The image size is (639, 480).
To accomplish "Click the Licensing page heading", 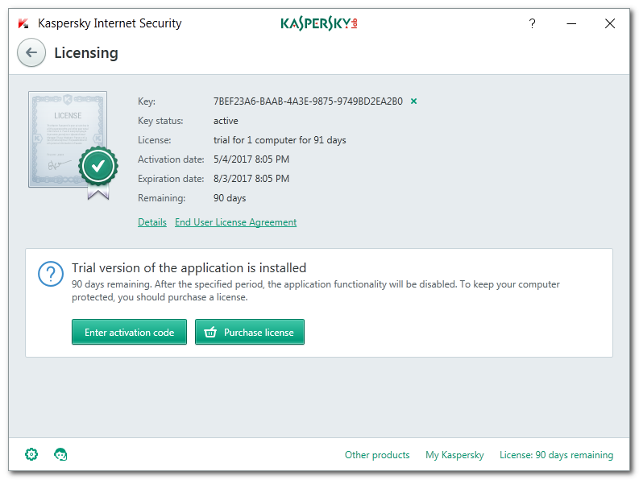I will point(86,53).
